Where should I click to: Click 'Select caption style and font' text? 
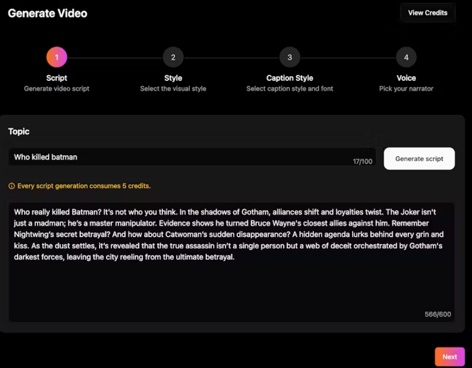290,89
